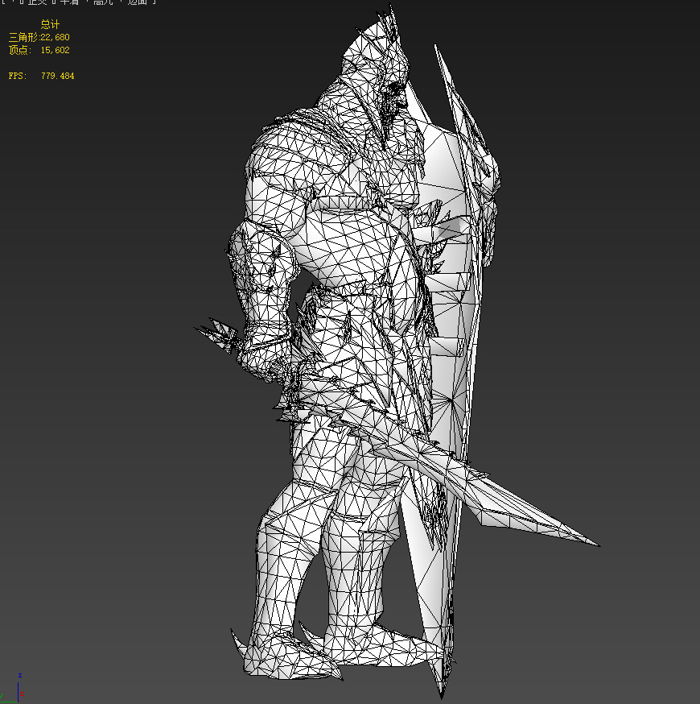Image resolution: width=700 pixels, height=704 pixels.
Task: Open the 平滑+高光+边面 shading menu
Action: coord(103,2)
